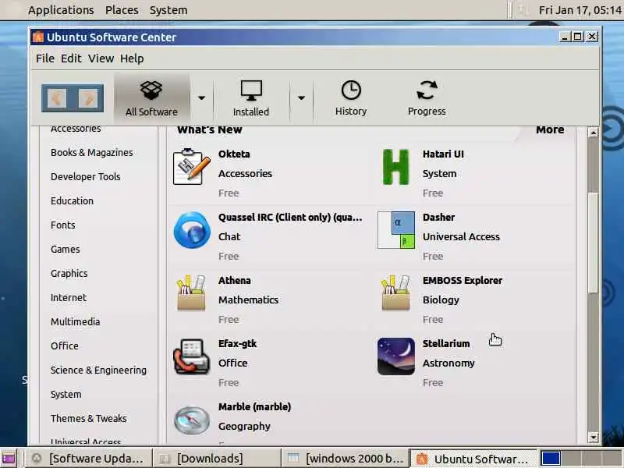Image resolution: width=624 pixels, height=468 pixels.
Task: Select the Themes & Tweaks category
Action: click(x=89, y=419)
